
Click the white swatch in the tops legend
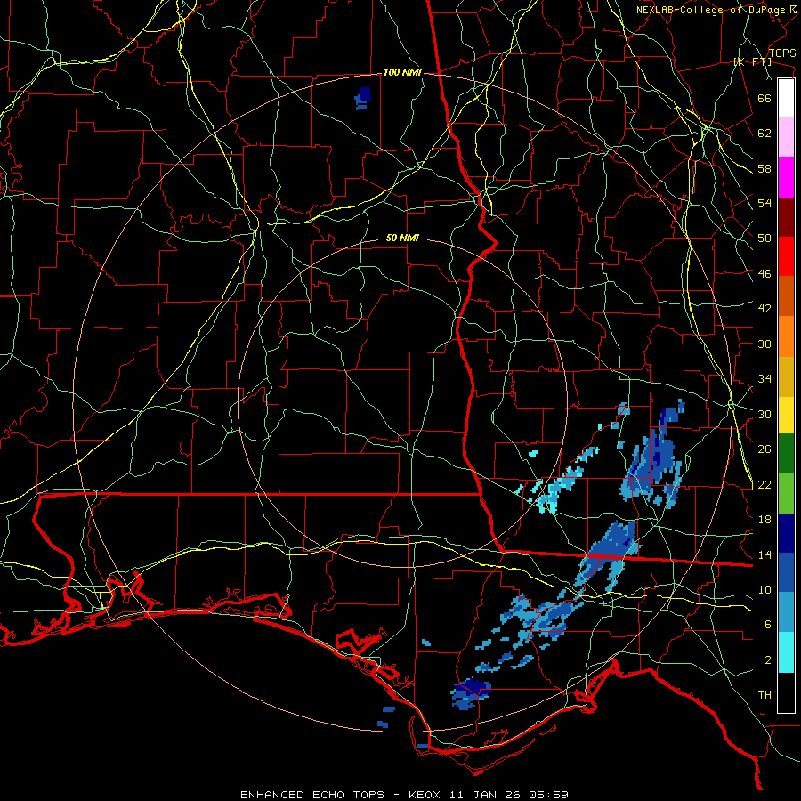[x=786, y=98]
